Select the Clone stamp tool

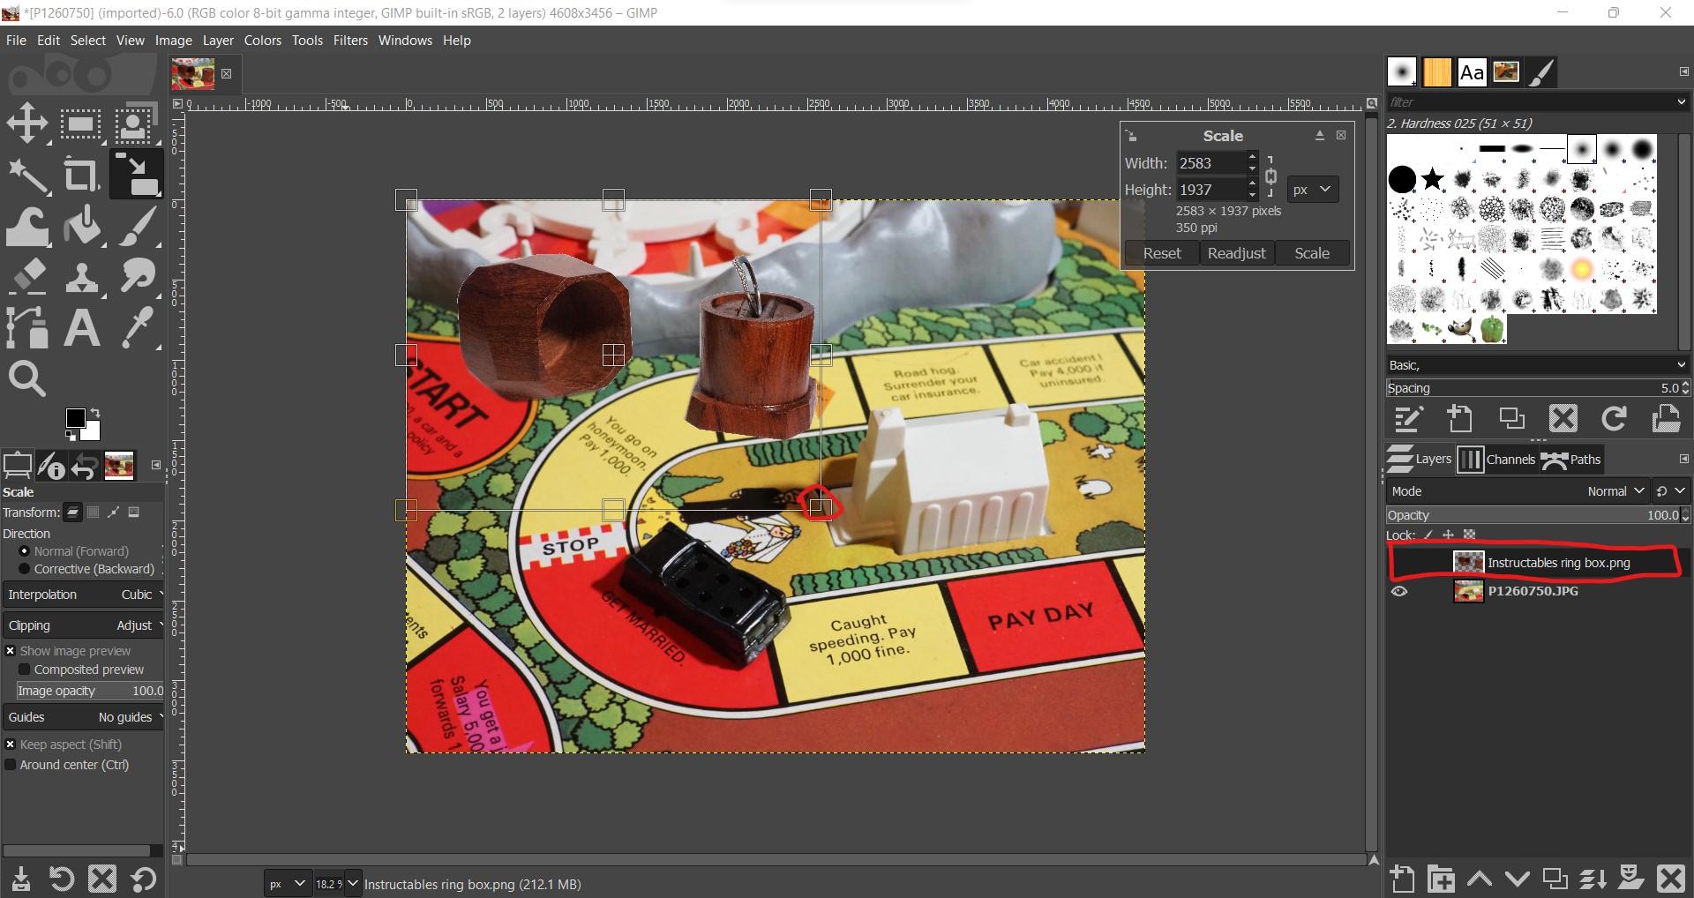pos(80,276)
